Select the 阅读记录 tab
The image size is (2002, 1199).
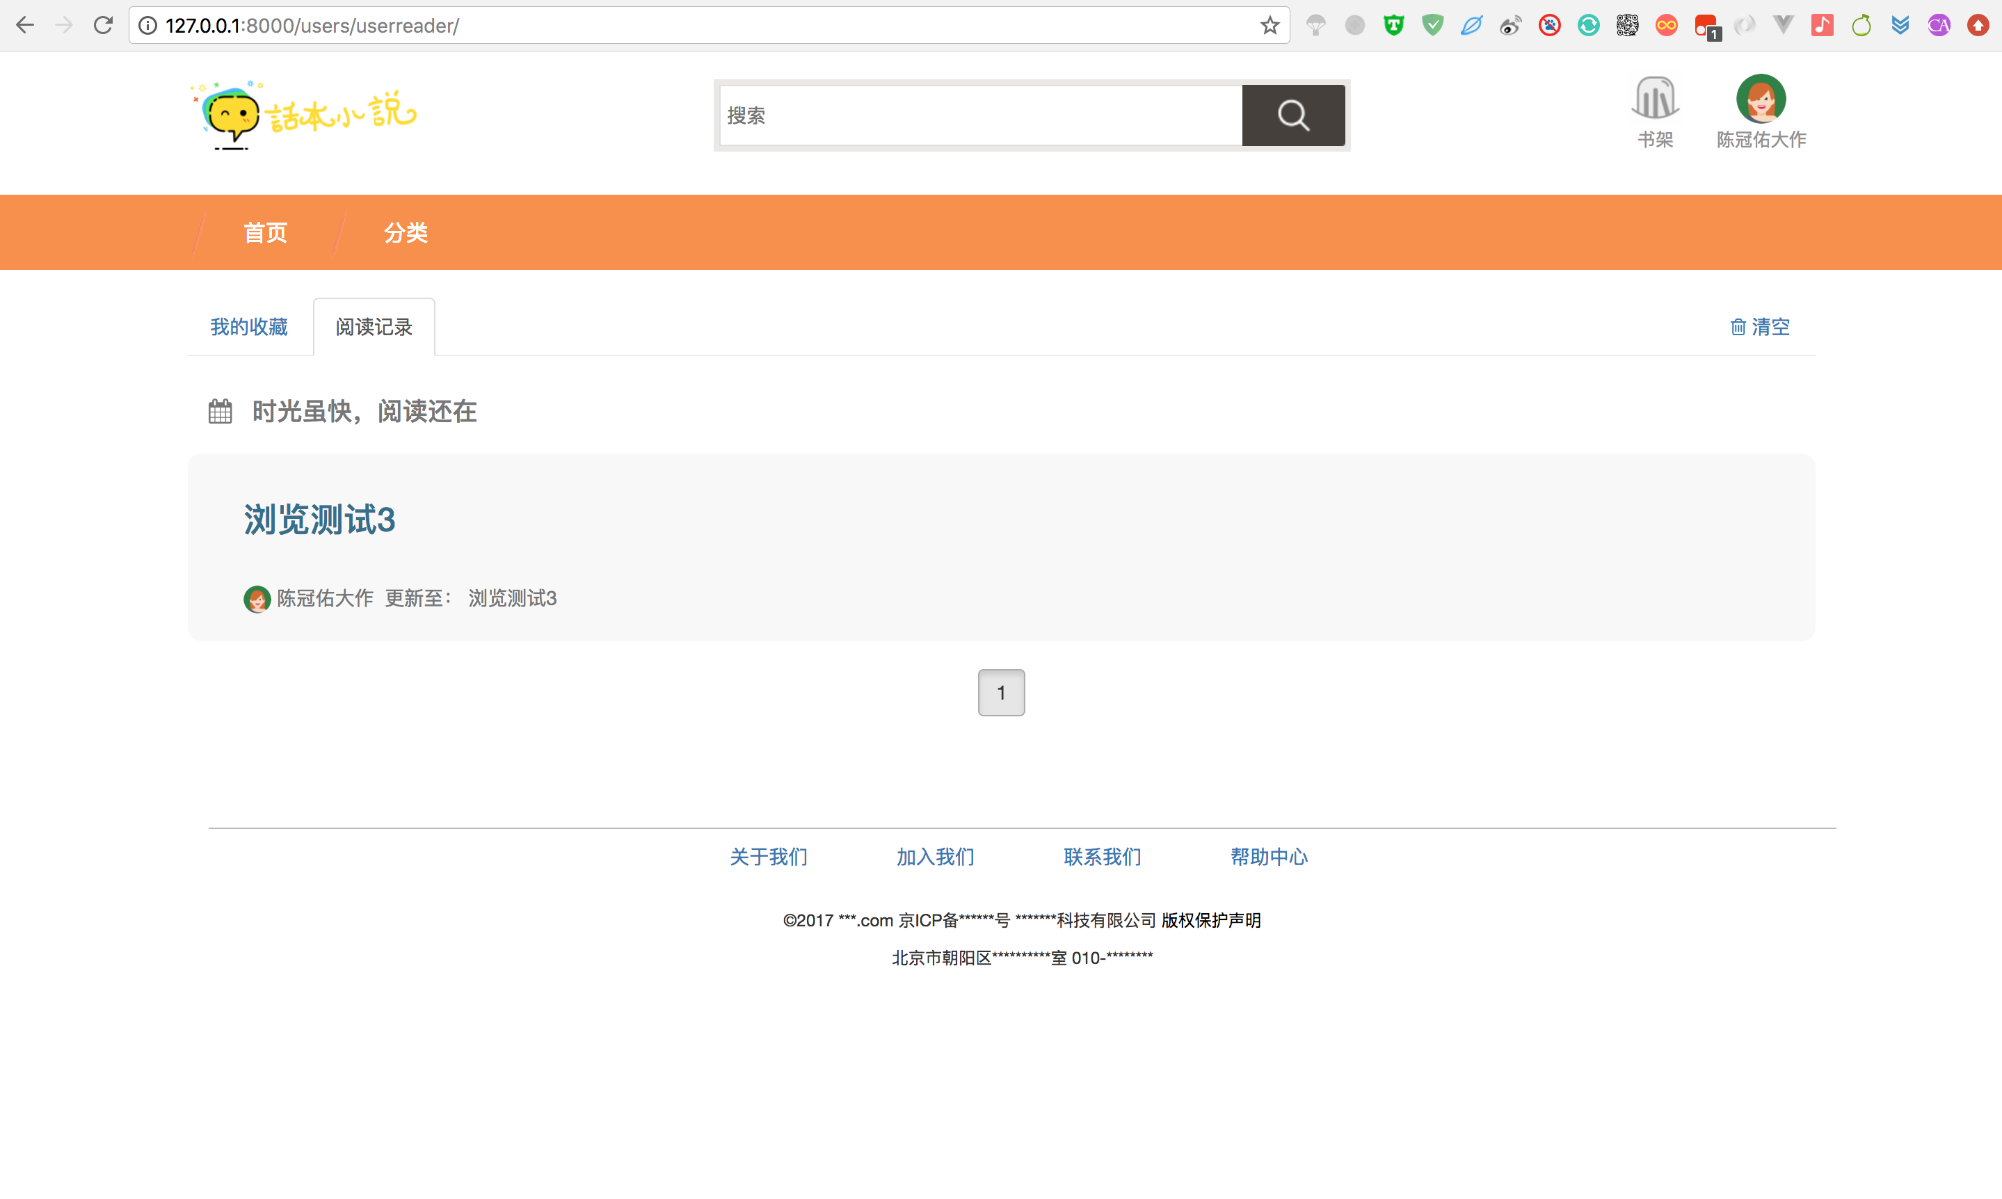(x=374, y=327)
